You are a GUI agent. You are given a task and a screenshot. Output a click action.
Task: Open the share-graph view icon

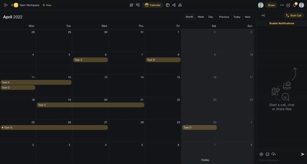[x=174, y=5]
